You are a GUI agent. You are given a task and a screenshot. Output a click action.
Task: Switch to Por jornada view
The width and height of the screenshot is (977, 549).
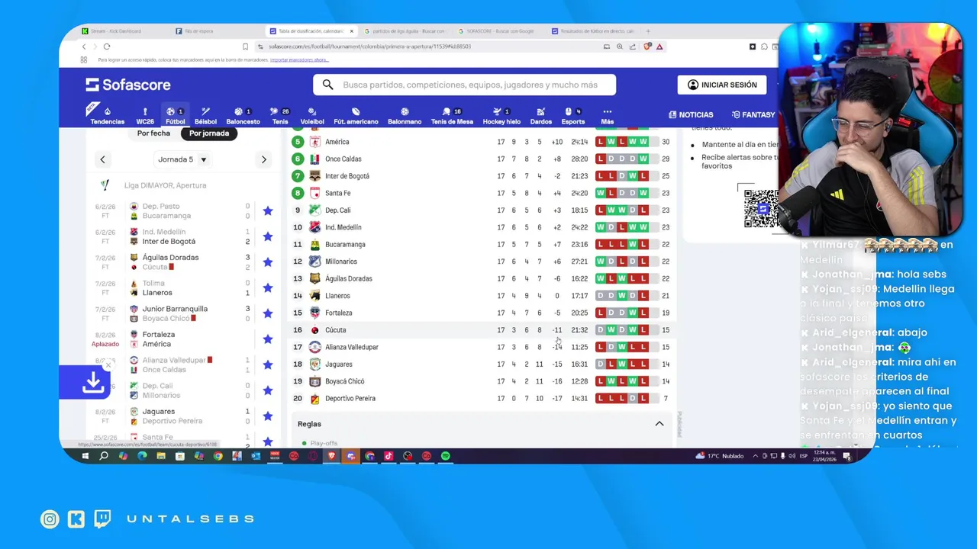tap(209, 133)
